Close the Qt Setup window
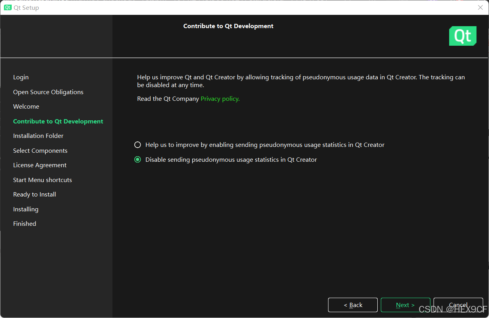Screen dimensions: 489x318 (480, 7)
